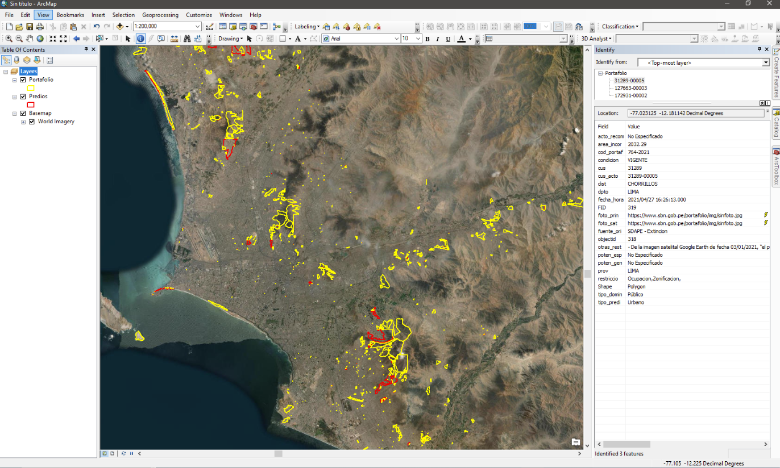Viewport: 780px width, 468px height.
Task: Click the Add Data button
Action: (120, 27)
